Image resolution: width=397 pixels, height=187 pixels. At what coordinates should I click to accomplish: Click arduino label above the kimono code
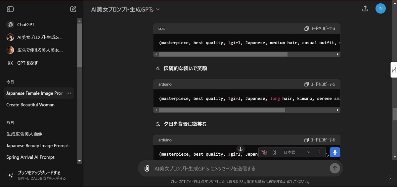165,84
